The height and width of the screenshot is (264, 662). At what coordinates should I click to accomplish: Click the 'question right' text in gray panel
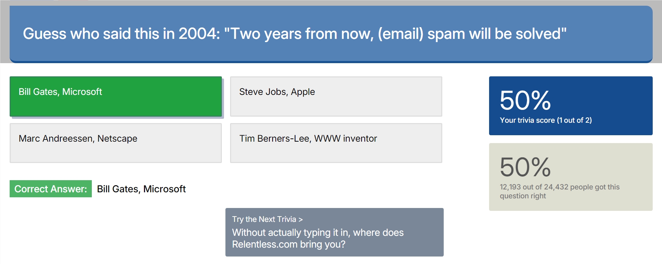point(523,196)
